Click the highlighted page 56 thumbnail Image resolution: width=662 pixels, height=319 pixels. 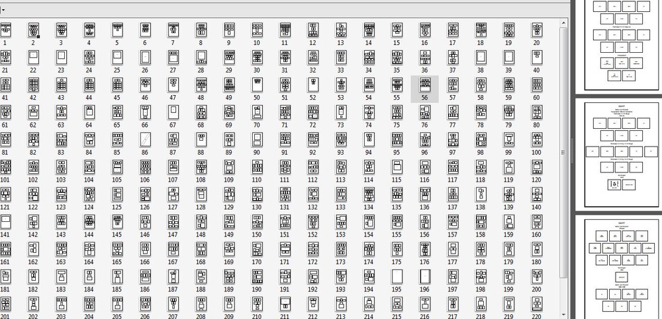(424, 85)
